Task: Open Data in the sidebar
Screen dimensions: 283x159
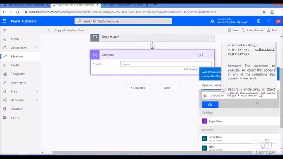Action: click(x=14, y=91)
